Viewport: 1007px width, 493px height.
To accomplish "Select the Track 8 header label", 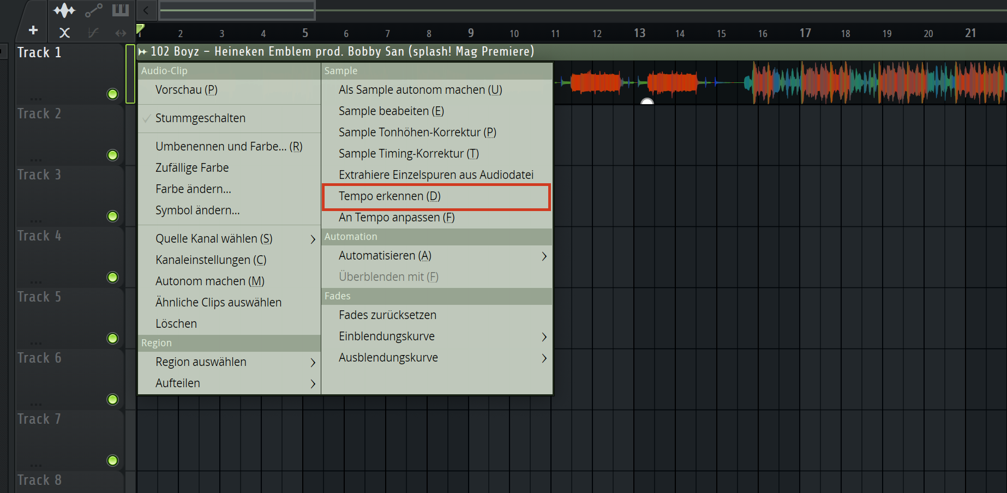I will [39, 480].
